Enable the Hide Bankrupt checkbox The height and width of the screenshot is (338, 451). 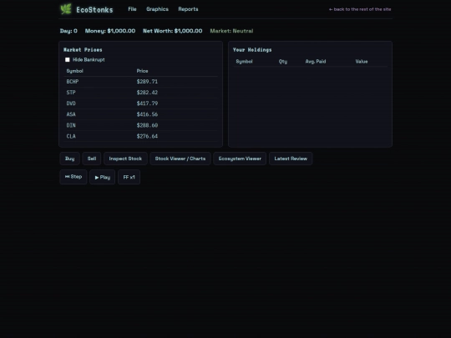click(x=68, y=60)
